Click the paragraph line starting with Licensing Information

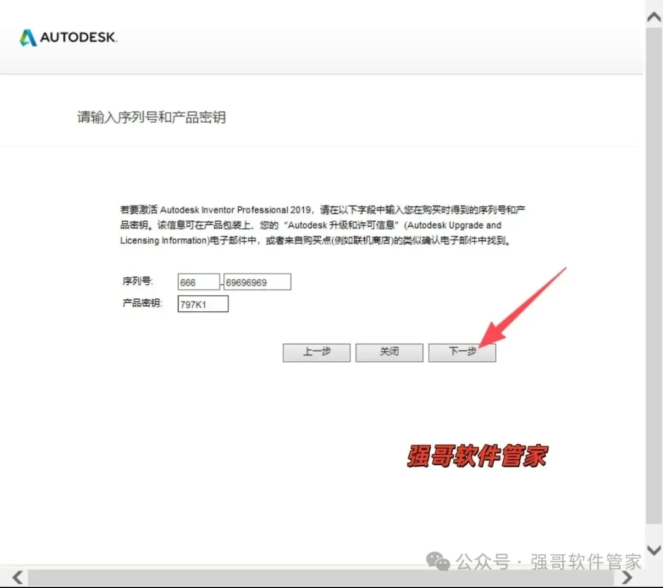[x=316, y=241]
